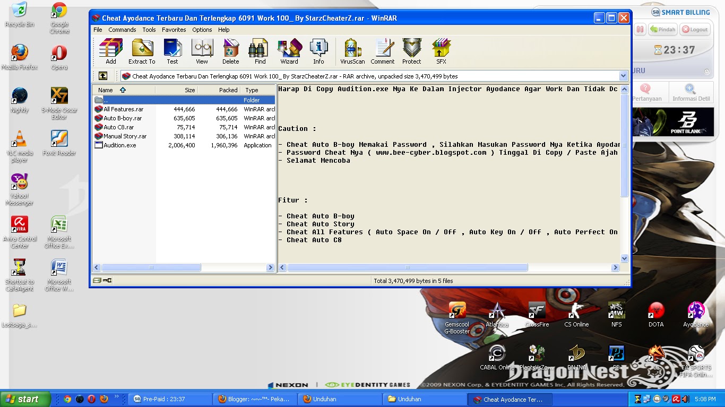The width and height of the screenshot is (725, 407).
Task: Switch to Unduhan folder taskbar item
Action: [x=425, y=399]
